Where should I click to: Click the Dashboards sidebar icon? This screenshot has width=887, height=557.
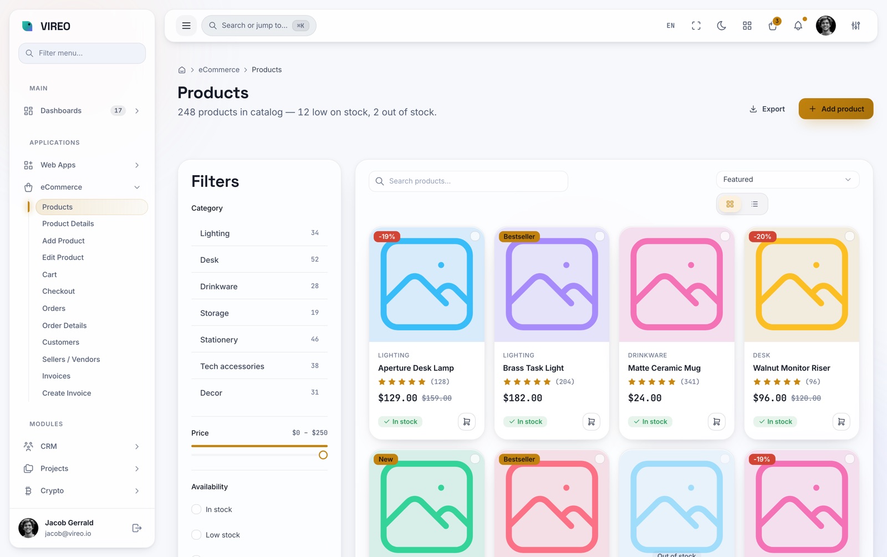pyautogui.click(x=28, y=111)
